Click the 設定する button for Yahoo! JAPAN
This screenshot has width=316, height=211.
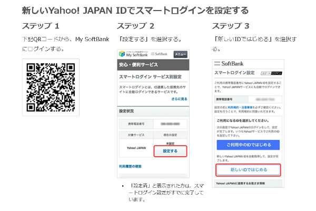click(x=170, y=151)
